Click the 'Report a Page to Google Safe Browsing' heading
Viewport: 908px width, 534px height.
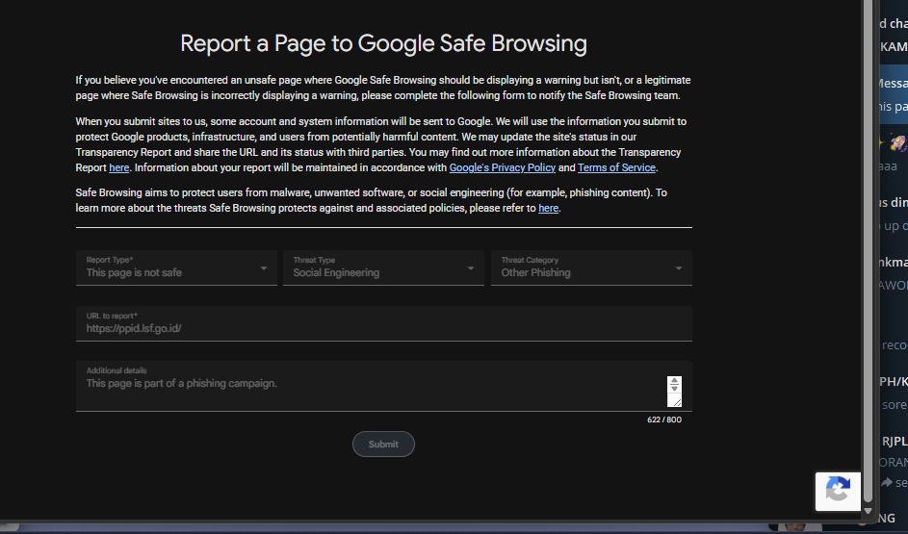(383, 44)
